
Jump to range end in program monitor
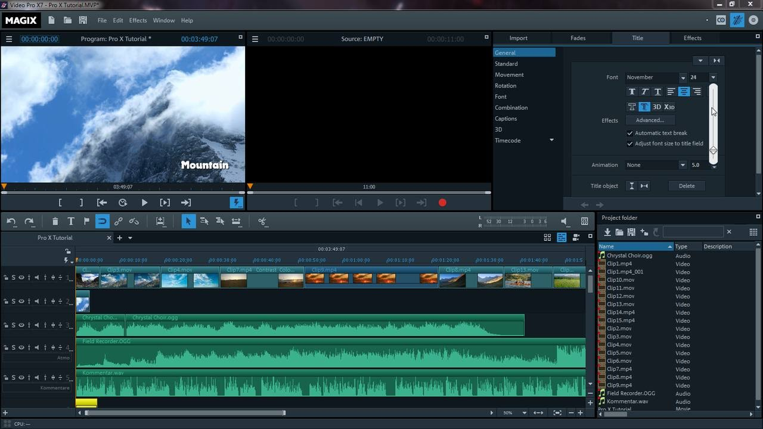(186, 203)
